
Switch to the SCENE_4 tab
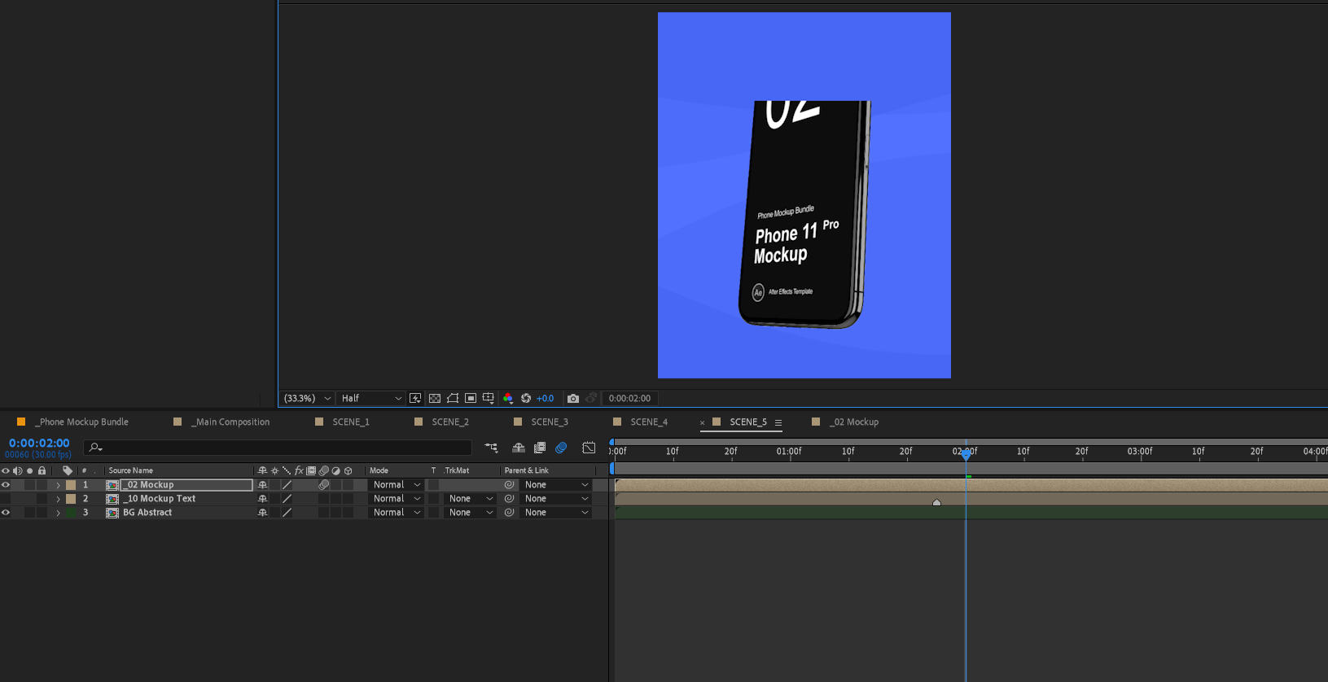tap(649, 422)
